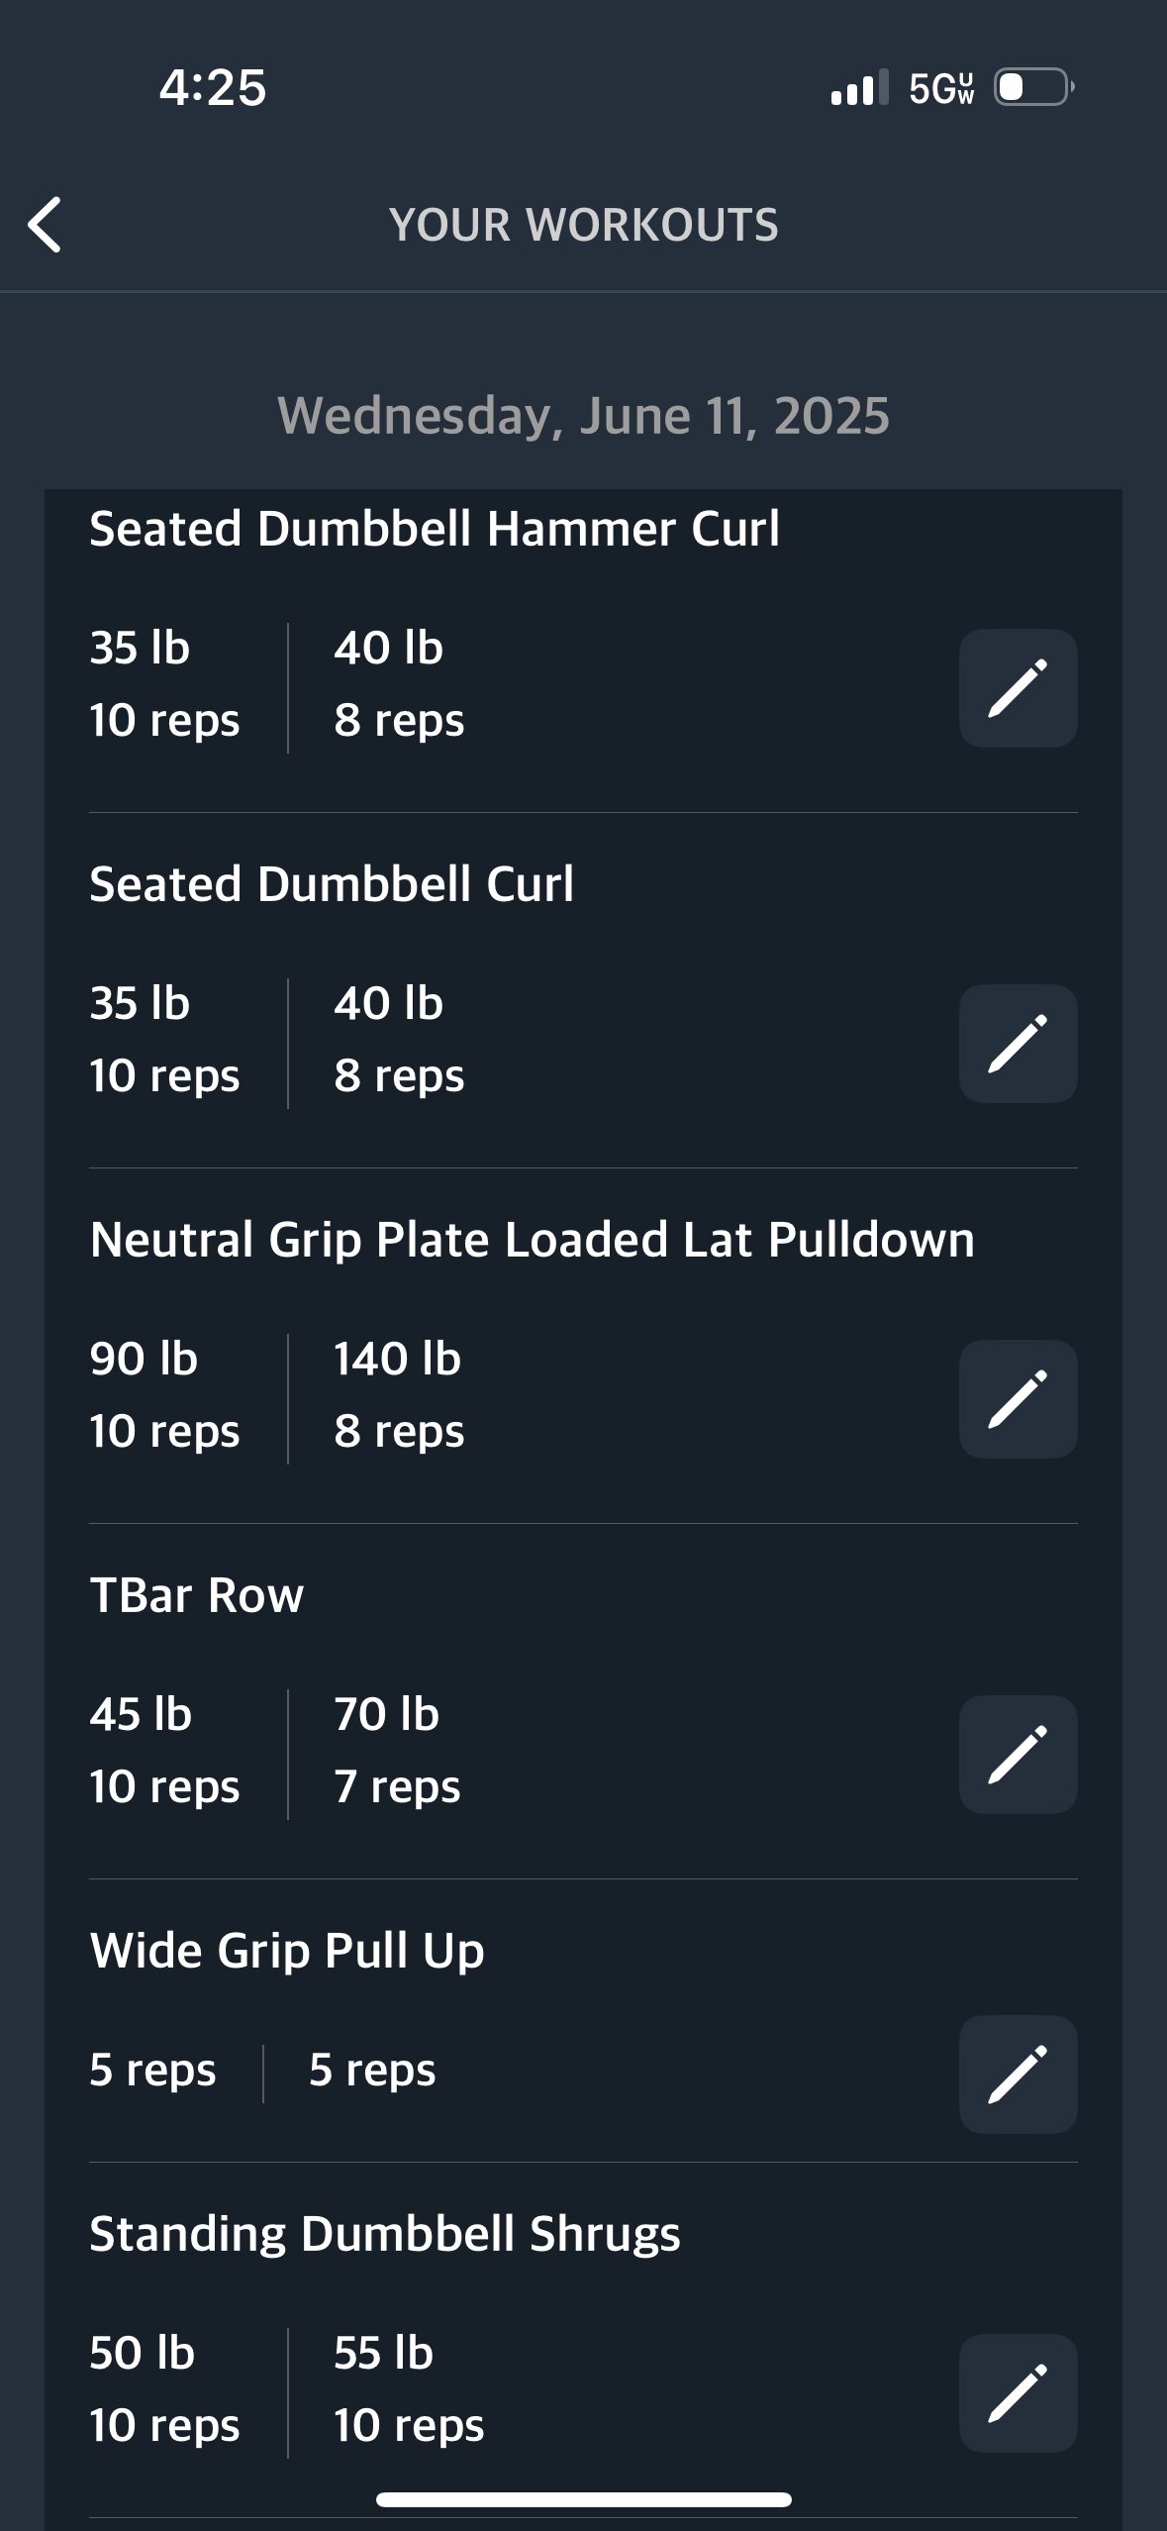The image size is (1167, 2531).
Task: Edit the Wide Grip Pull Up entry
Action: (x=1018, y=2075)
